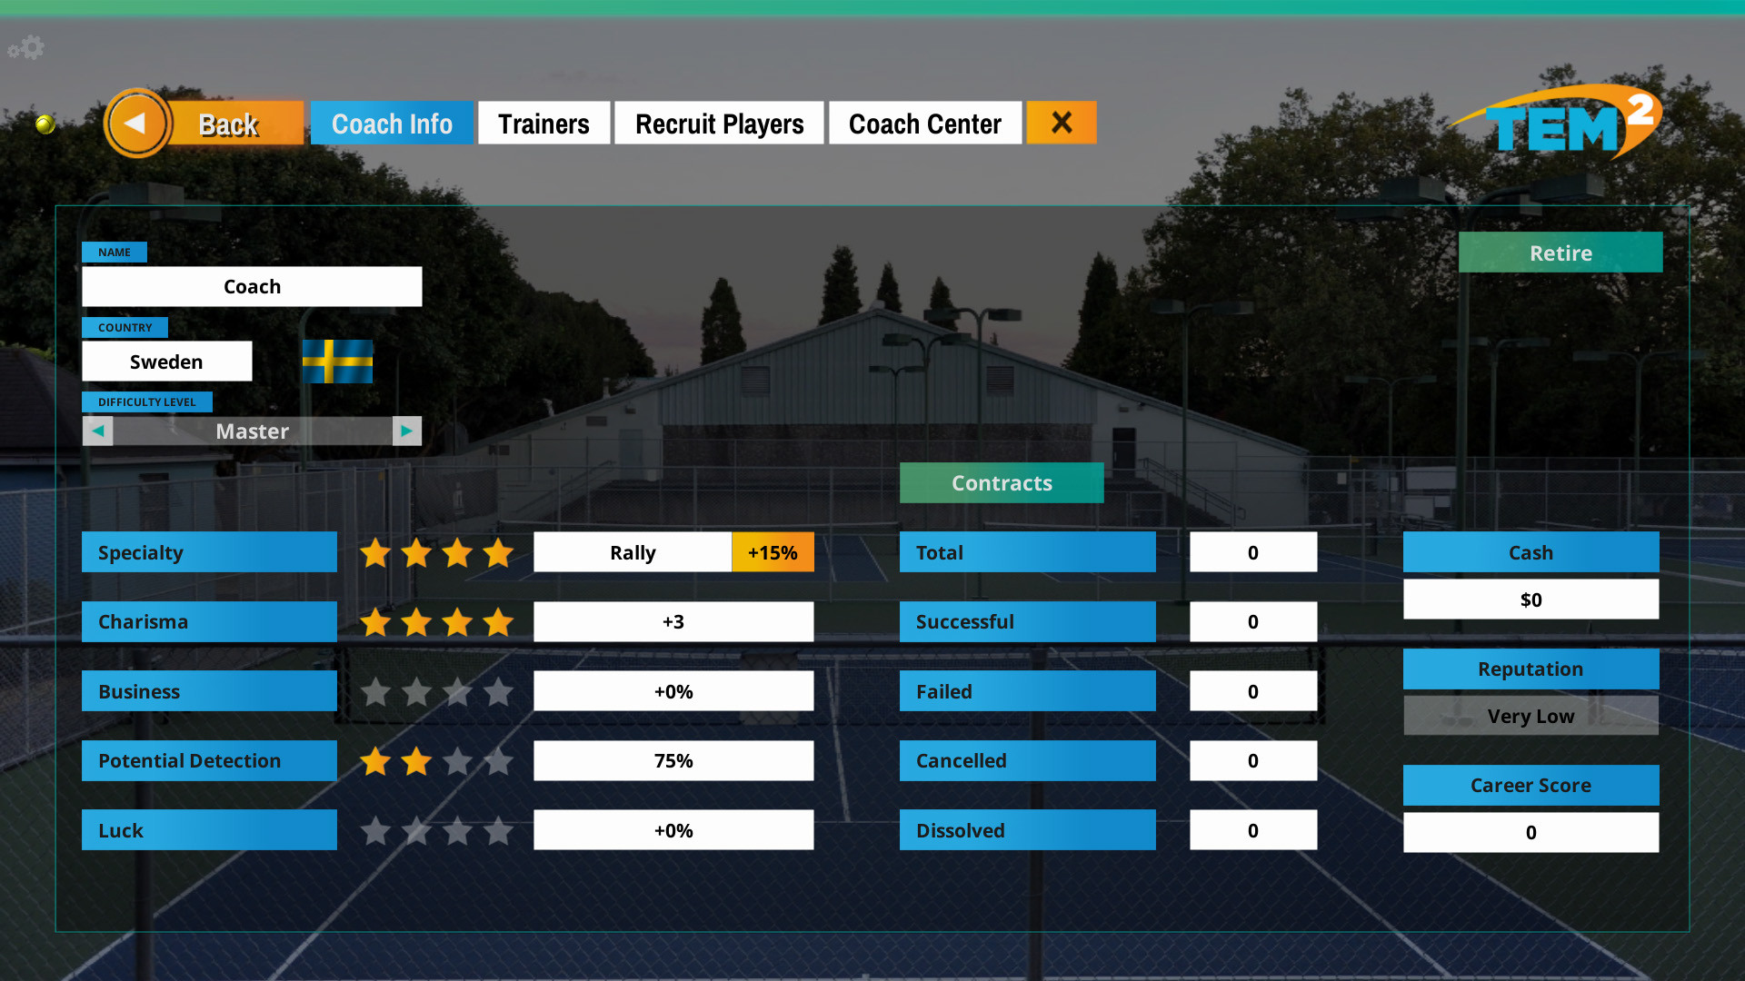Click the Total contracts value field
Image resolution: width=1745 pixels, height=981 pixels.
[1253, 552]
